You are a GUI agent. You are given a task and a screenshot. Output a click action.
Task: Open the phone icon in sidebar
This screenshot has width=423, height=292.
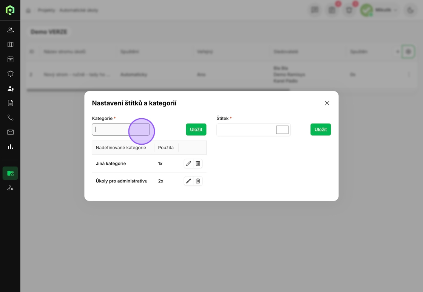click(10, 118)
